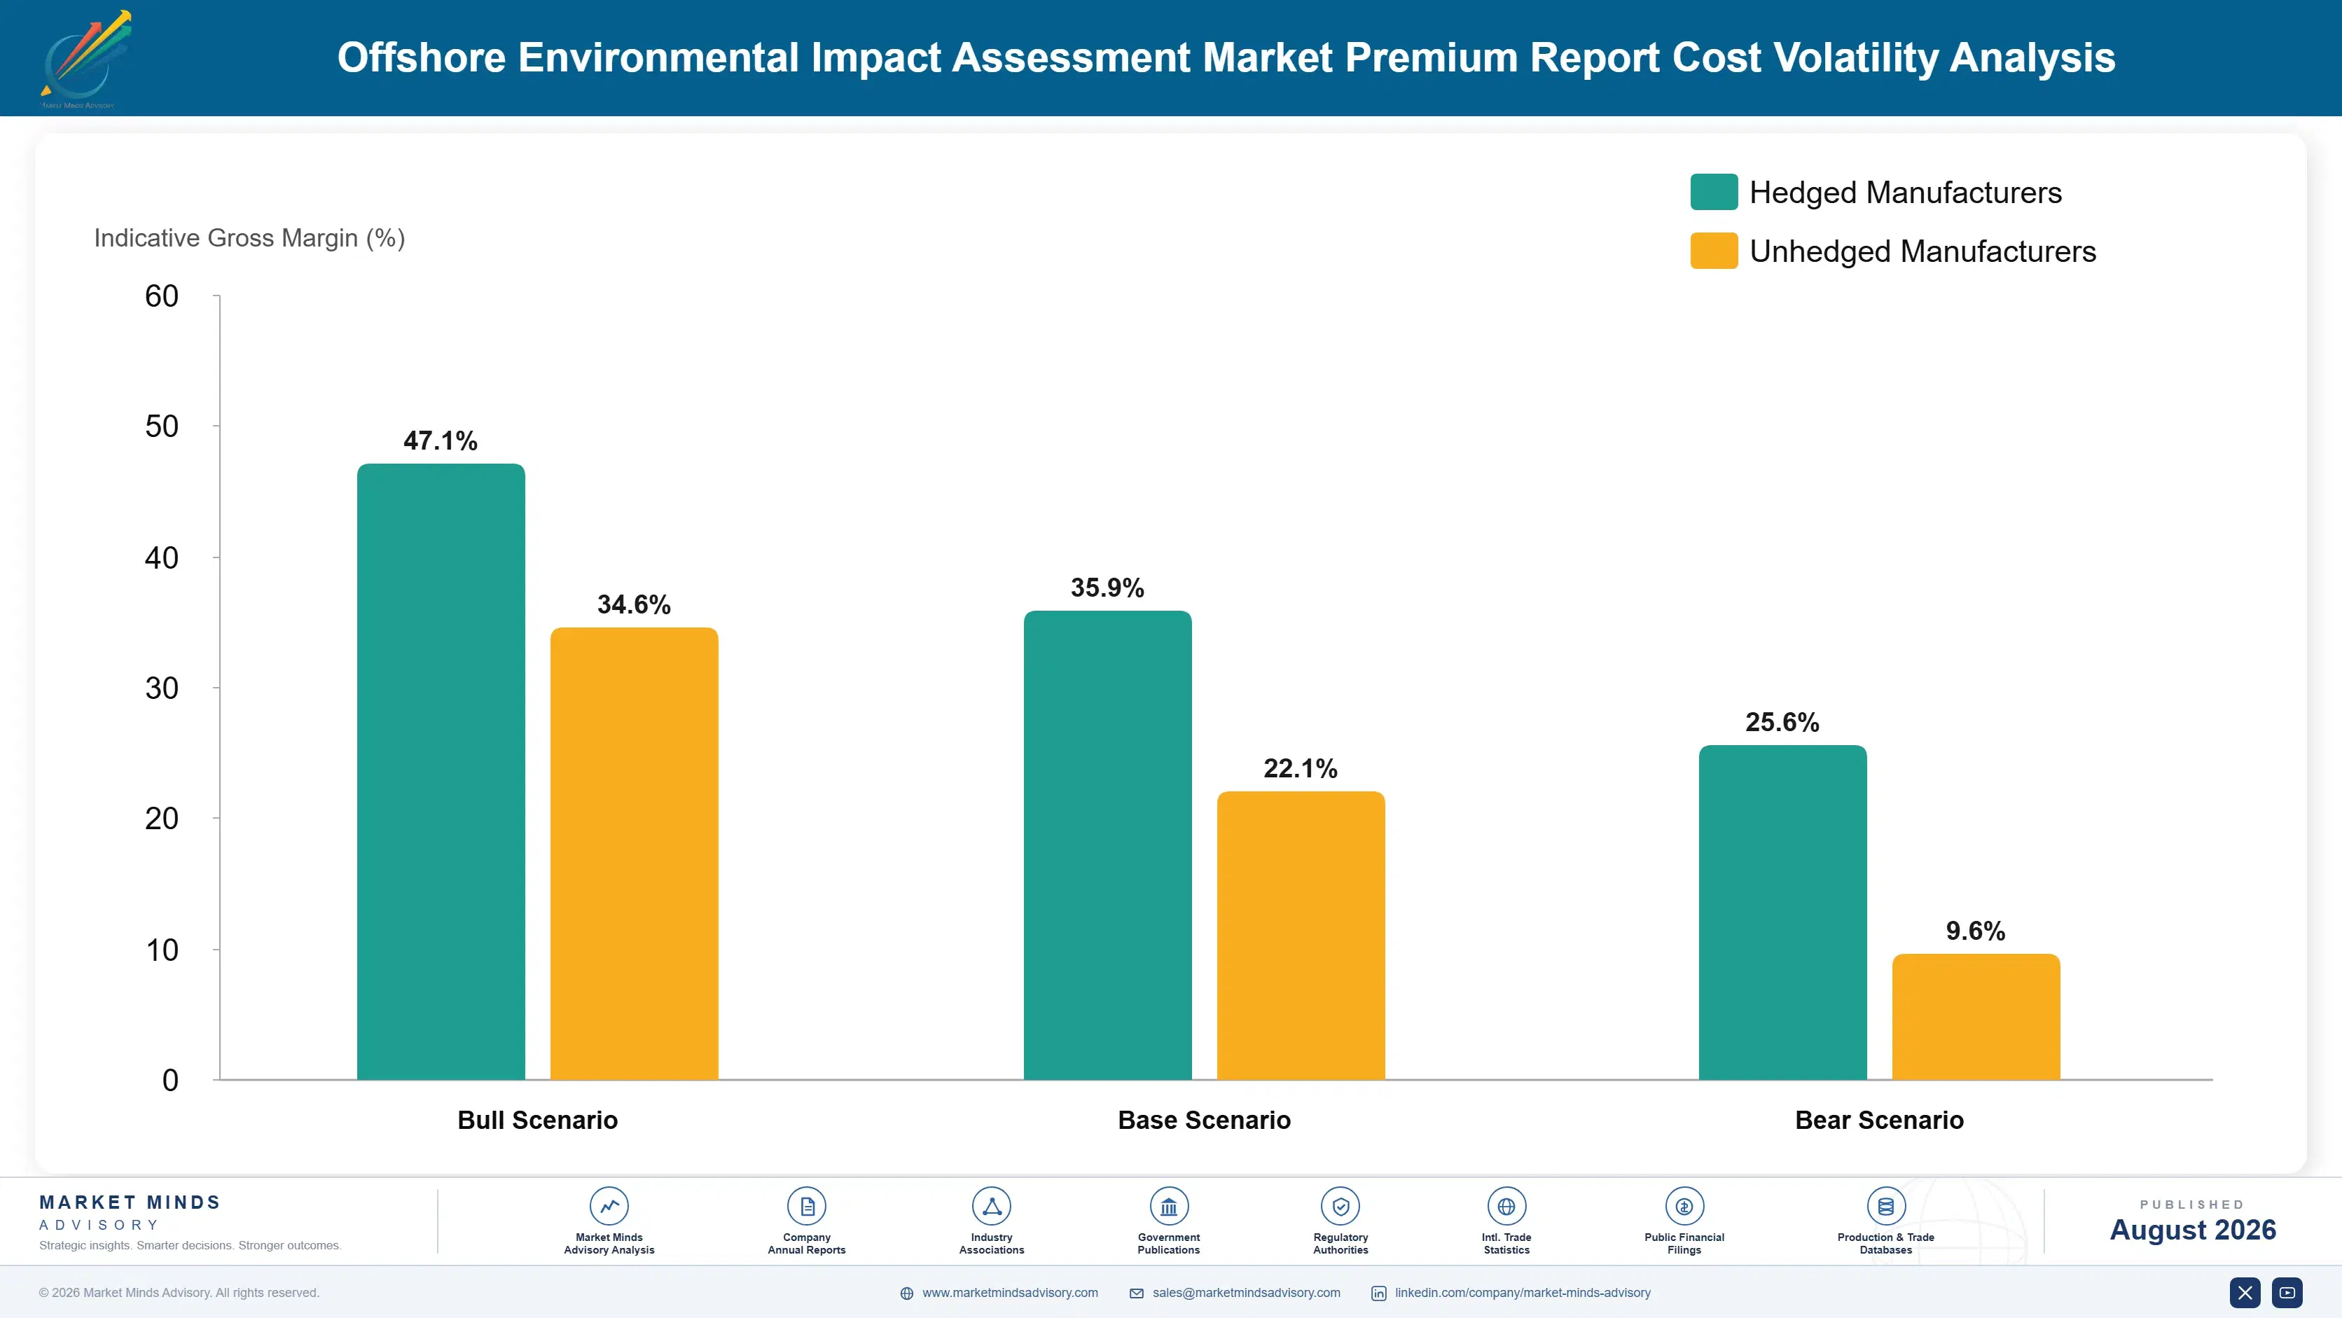This screenshot has height=1318, width=2342.
Task: Click the Bear Scenario axis label
Action: 1879,1120
